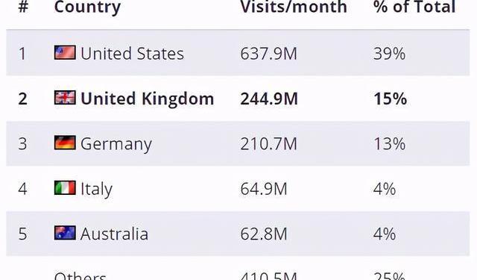Sort by the Country column header

tap(87, 7)
